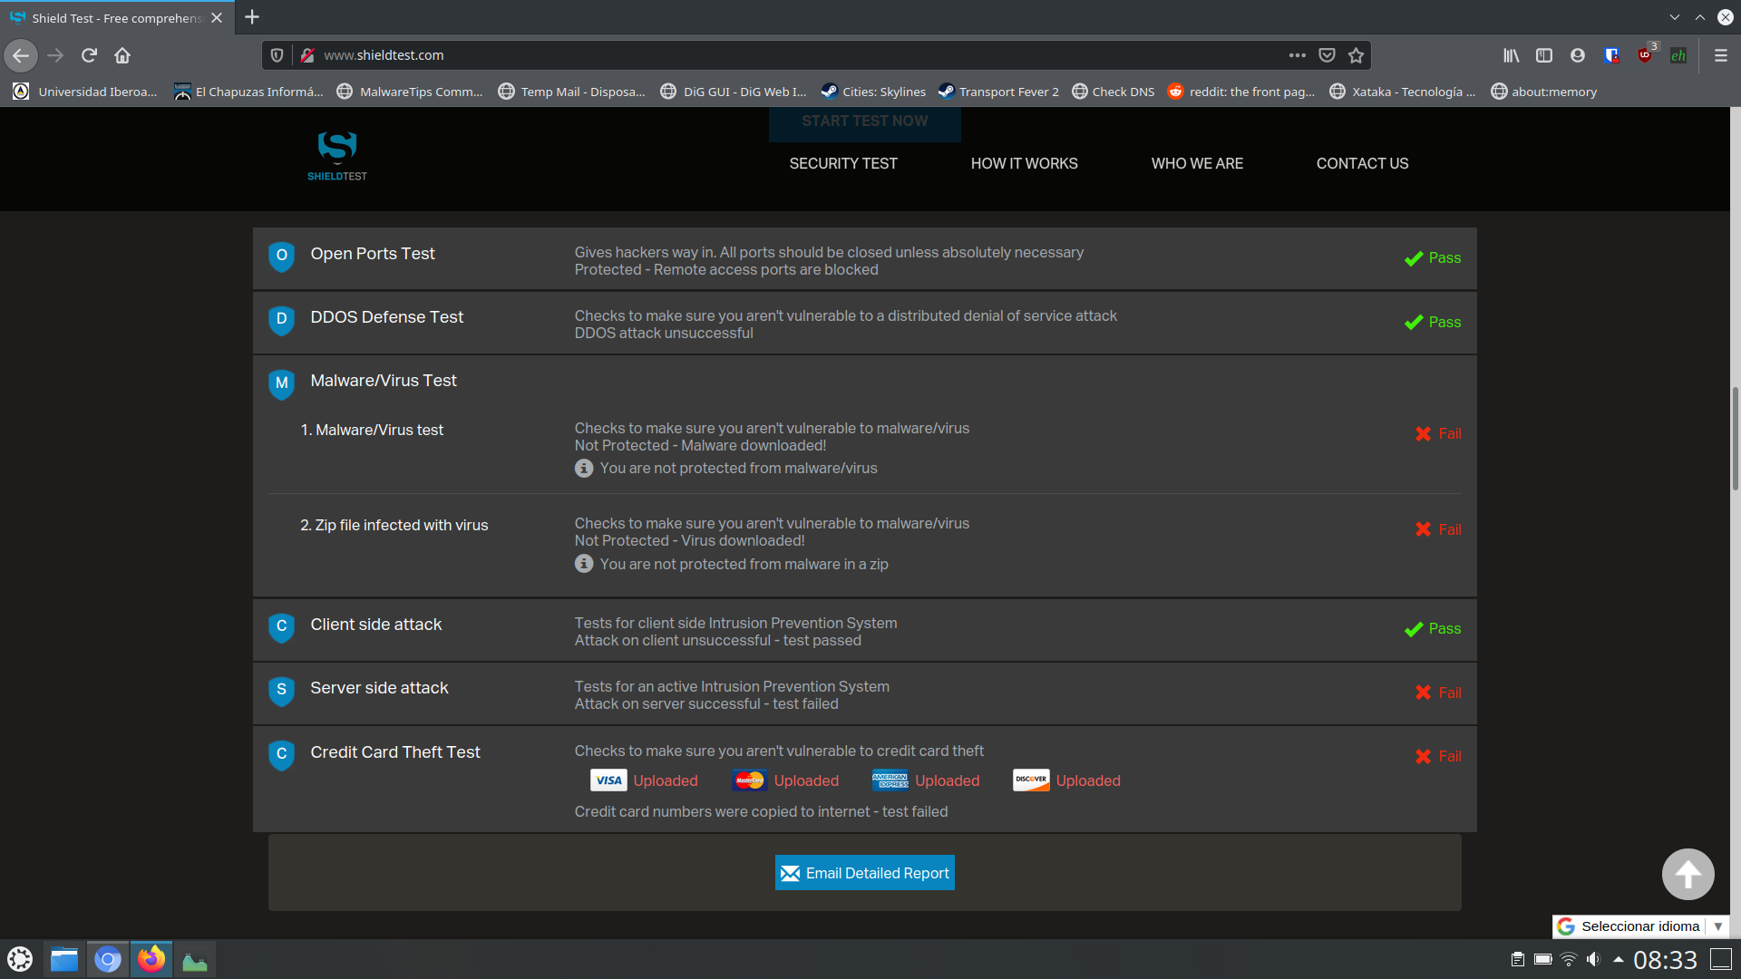Click the volume control in system tray

[x=1593, y=959]
